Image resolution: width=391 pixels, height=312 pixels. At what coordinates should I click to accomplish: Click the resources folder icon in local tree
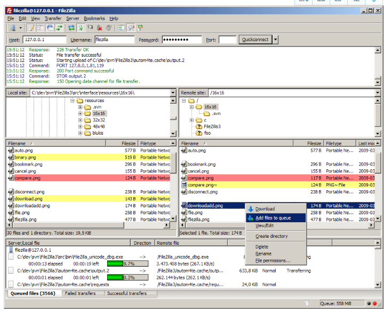80,100
